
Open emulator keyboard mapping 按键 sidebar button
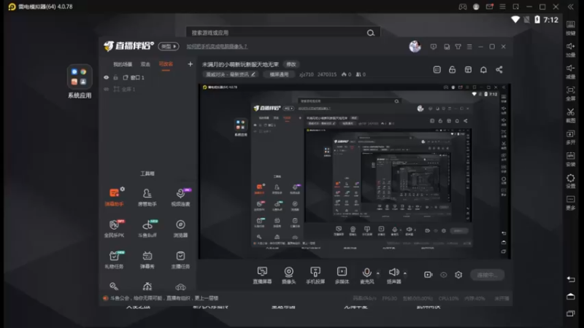(x=571, y=28)
